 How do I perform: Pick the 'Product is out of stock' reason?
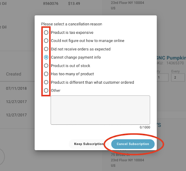coord(46,65)
